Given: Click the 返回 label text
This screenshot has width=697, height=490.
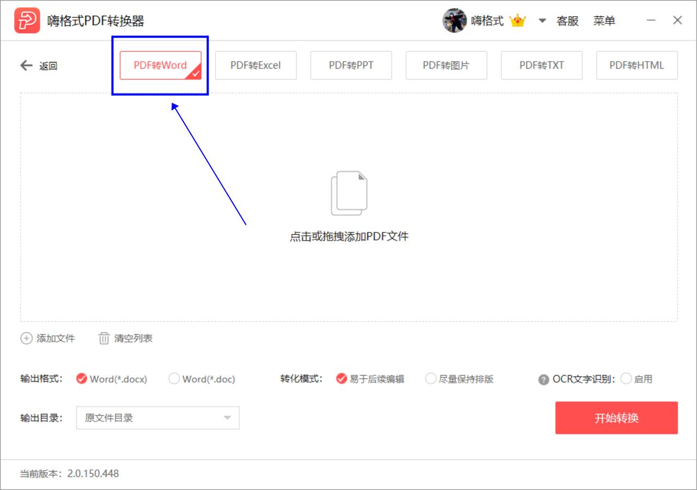Looking at the screenshot, I should coord(48,66).
